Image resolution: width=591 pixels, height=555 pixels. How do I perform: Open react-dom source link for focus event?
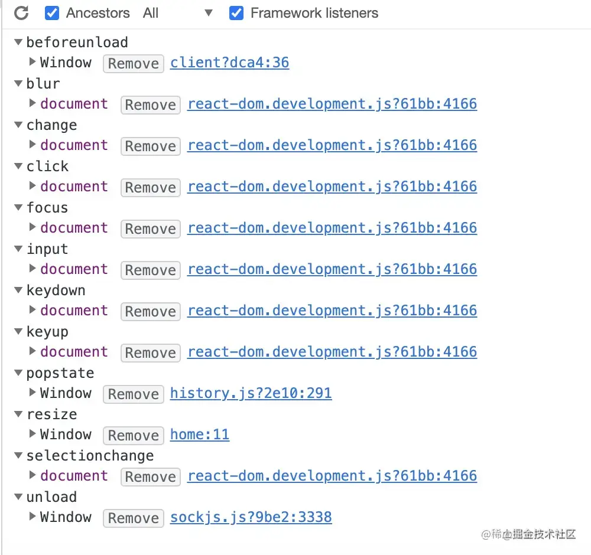[332, 227]
